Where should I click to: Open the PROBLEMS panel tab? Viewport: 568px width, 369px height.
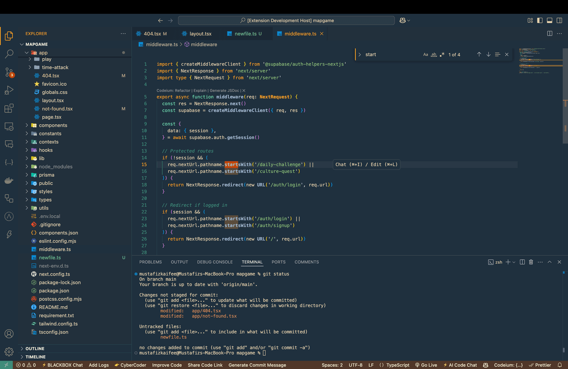(151, 262)
